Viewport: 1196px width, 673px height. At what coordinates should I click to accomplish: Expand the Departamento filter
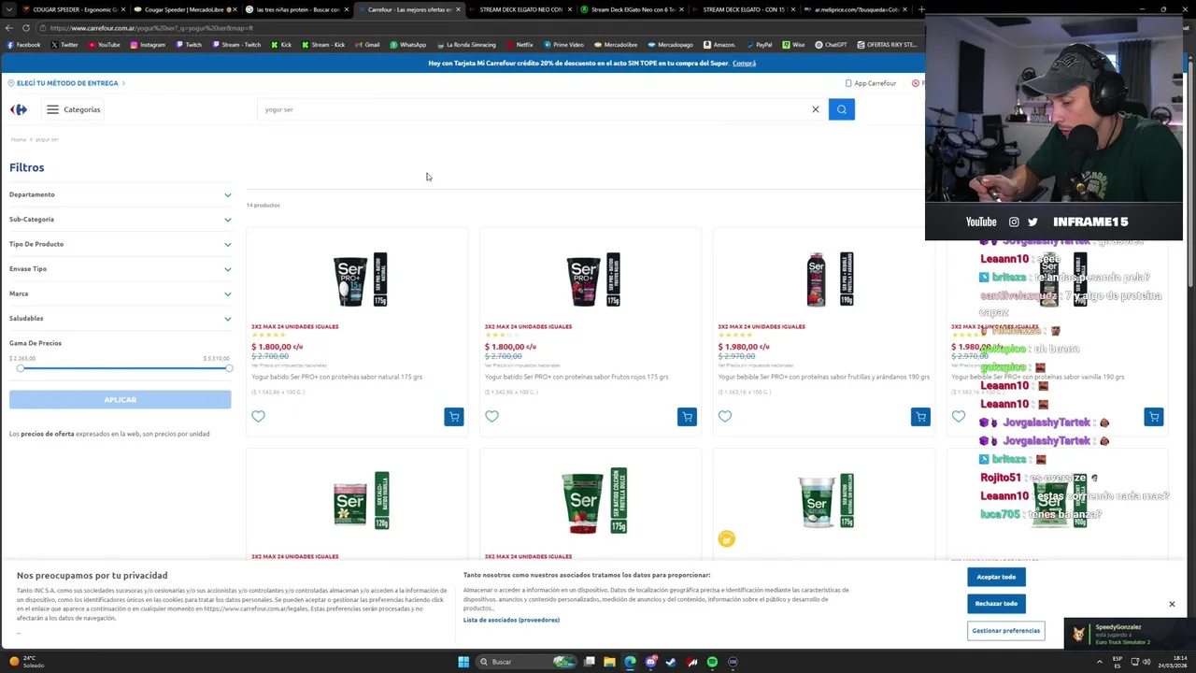[x=120, y=194]
